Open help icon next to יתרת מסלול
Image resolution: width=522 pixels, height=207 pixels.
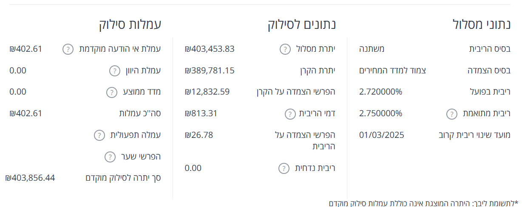[x=285, y=49]
